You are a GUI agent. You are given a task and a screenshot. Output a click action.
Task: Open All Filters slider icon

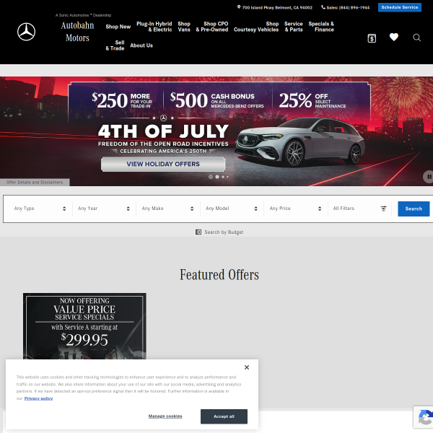point(384,209)
